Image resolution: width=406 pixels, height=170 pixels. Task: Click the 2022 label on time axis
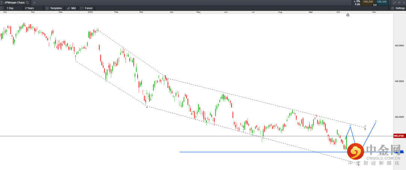(x=90, y=12)
